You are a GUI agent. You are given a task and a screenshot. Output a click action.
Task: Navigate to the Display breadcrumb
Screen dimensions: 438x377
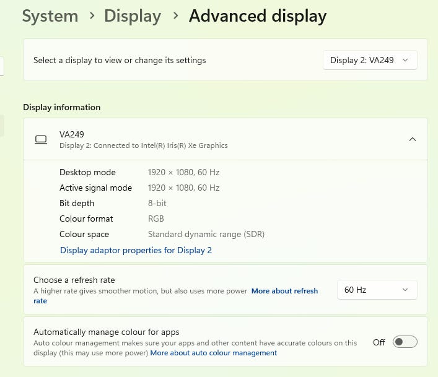132,15
